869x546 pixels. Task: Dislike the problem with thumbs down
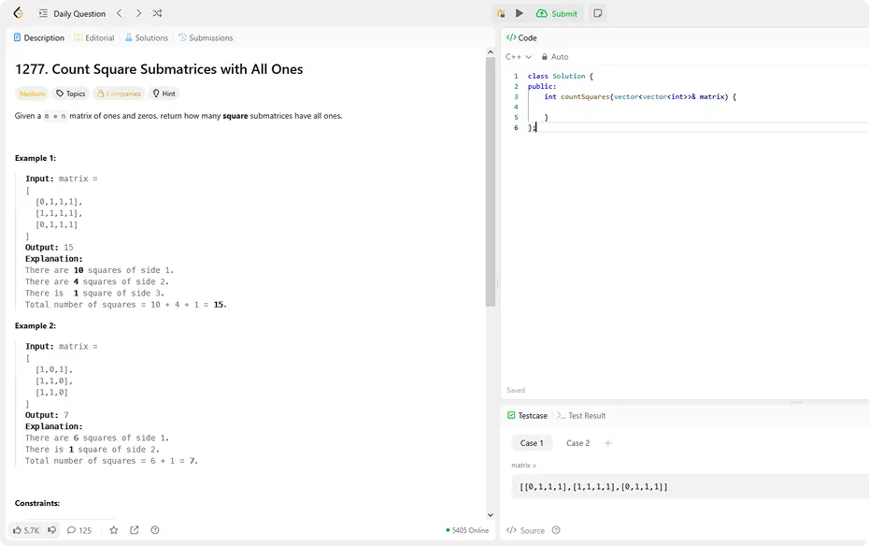(51, 530)
